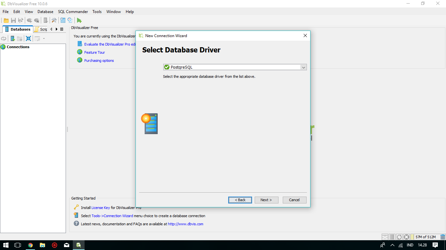Click the Evaluate the DbVisualizer Pro edition link
The width and height of the screenshot is (446, 250).
tap(110, 44)
